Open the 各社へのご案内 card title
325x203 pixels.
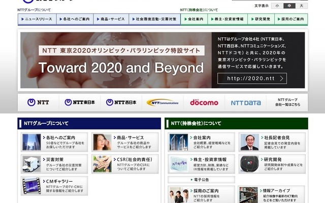(60, 138)
